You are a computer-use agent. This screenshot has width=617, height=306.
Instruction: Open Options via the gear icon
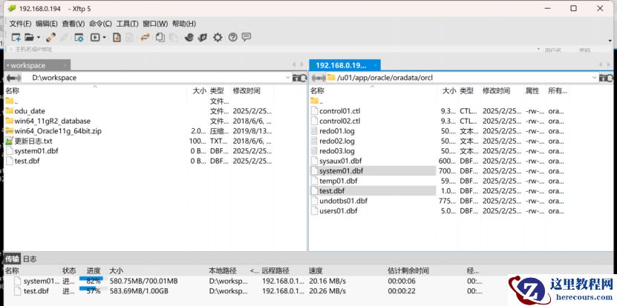click(218, 37)
